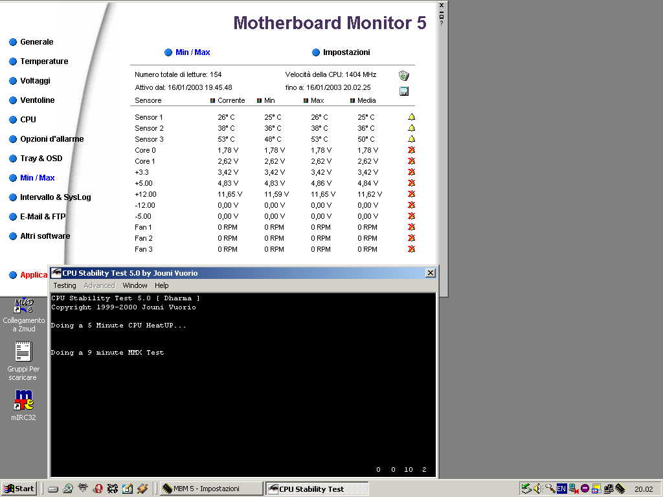Toggle the disabled alarm for -12.00
The width and height of the screenshot is (663, 497).
[x=411, y=205]
